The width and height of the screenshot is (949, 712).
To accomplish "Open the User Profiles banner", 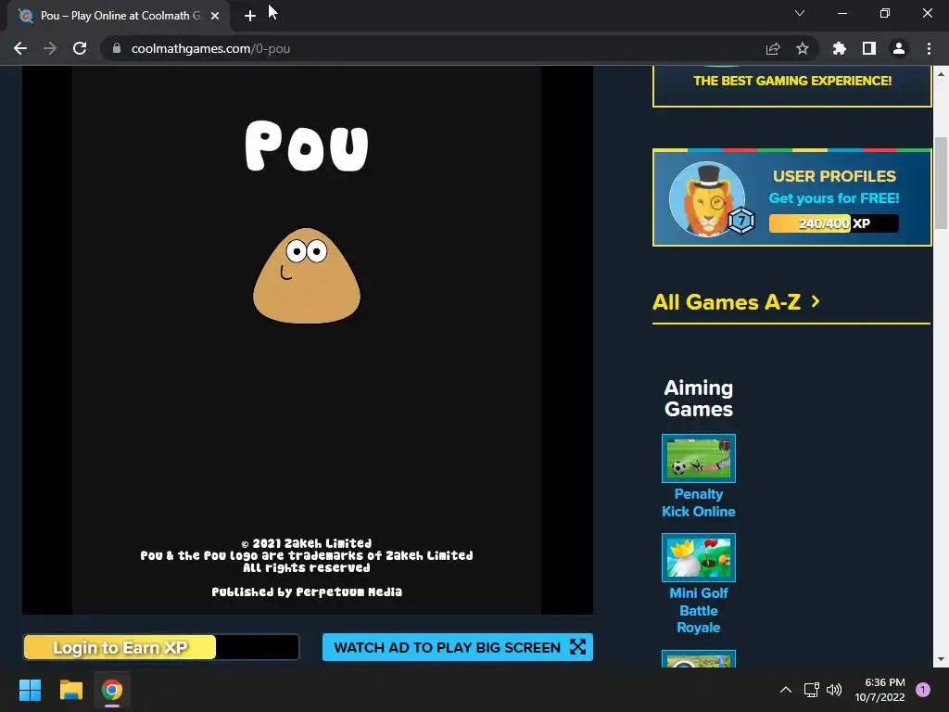I will pos(791,198).
